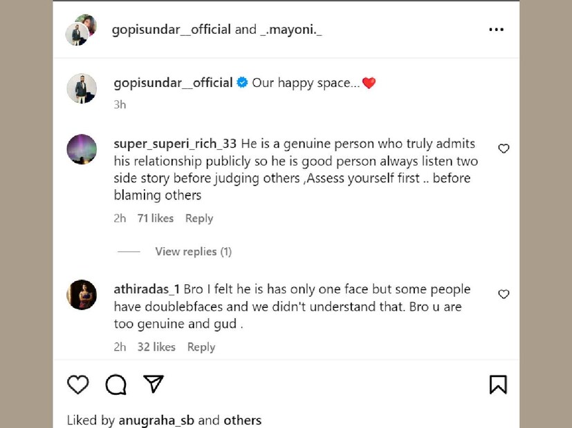Reply to super_superi_rich_33's comment
Image resolution: width=572 pixels, height=428 pixels.
(x=199, y=218)
